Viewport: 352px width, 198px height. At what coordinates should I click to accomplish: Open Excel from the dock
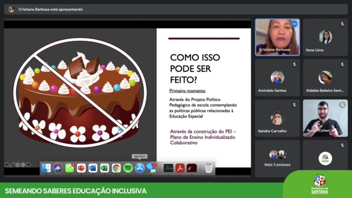pyautogui.click(x=104, y=168)
